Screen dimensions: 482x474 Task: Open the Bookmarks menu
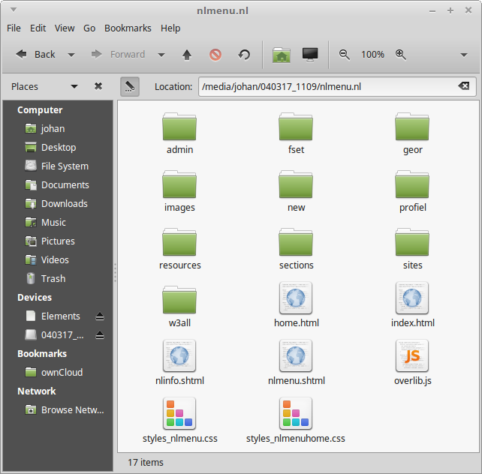[128, 28]
